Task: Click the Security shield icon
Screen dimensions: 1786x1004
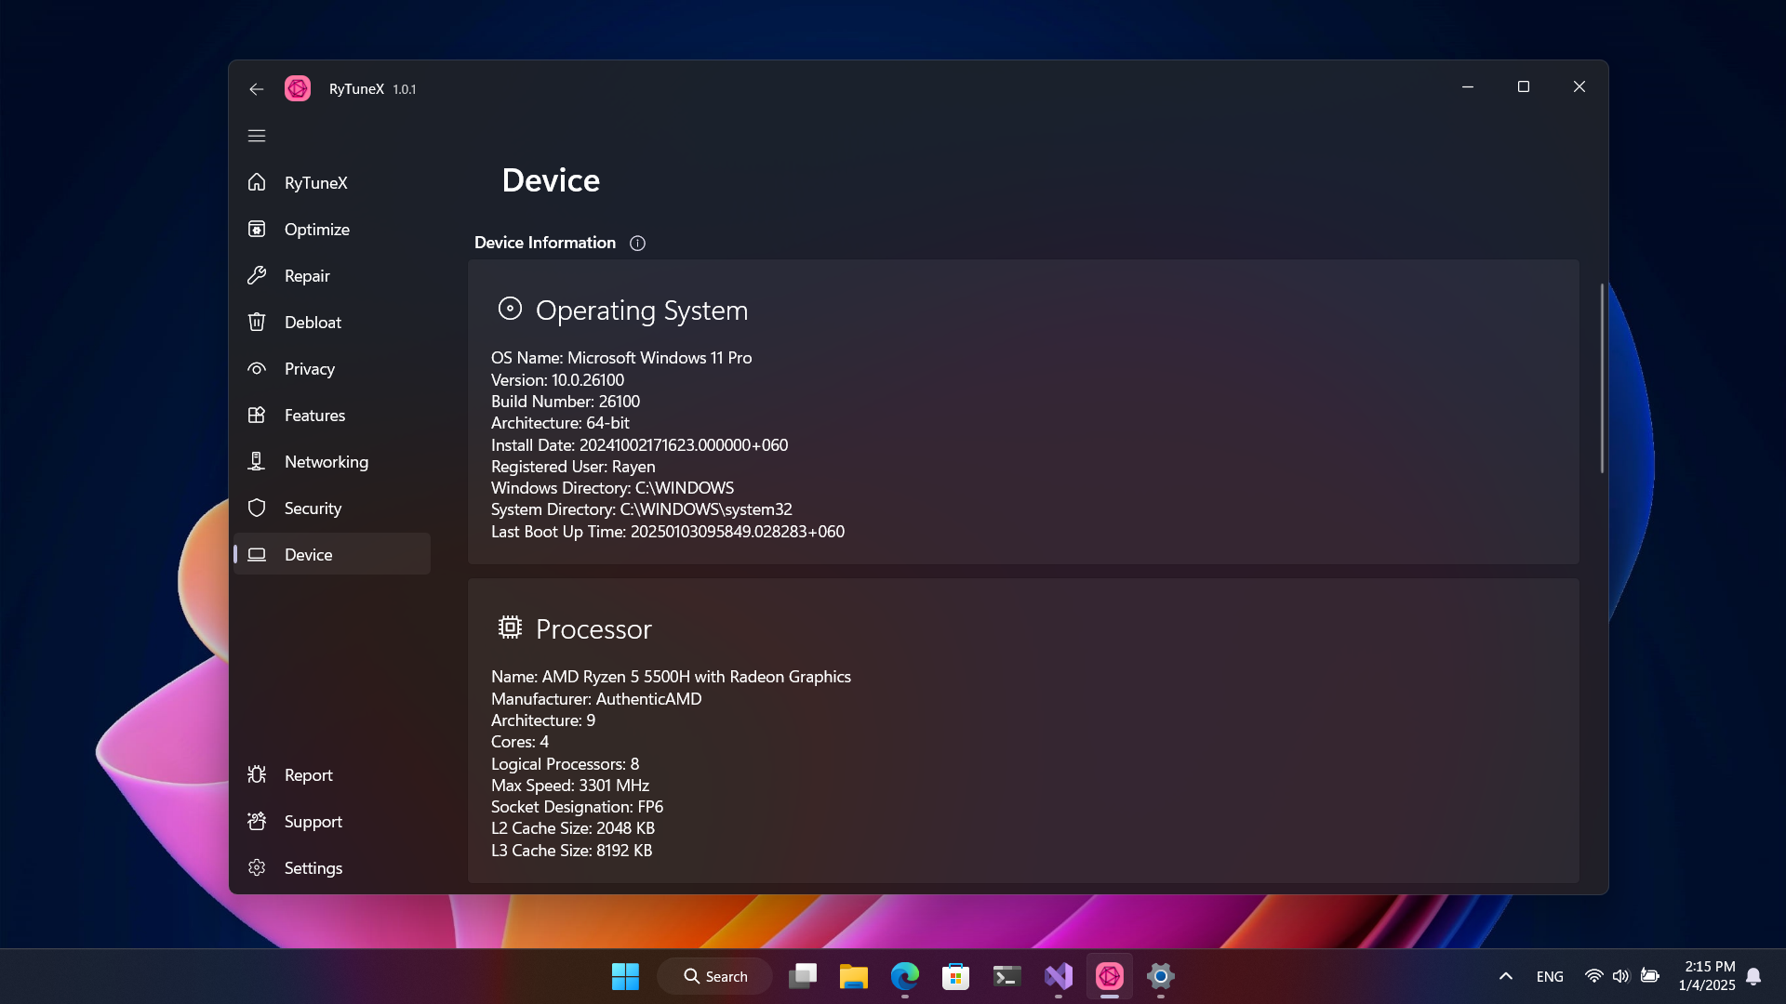Action: (257, 508)
